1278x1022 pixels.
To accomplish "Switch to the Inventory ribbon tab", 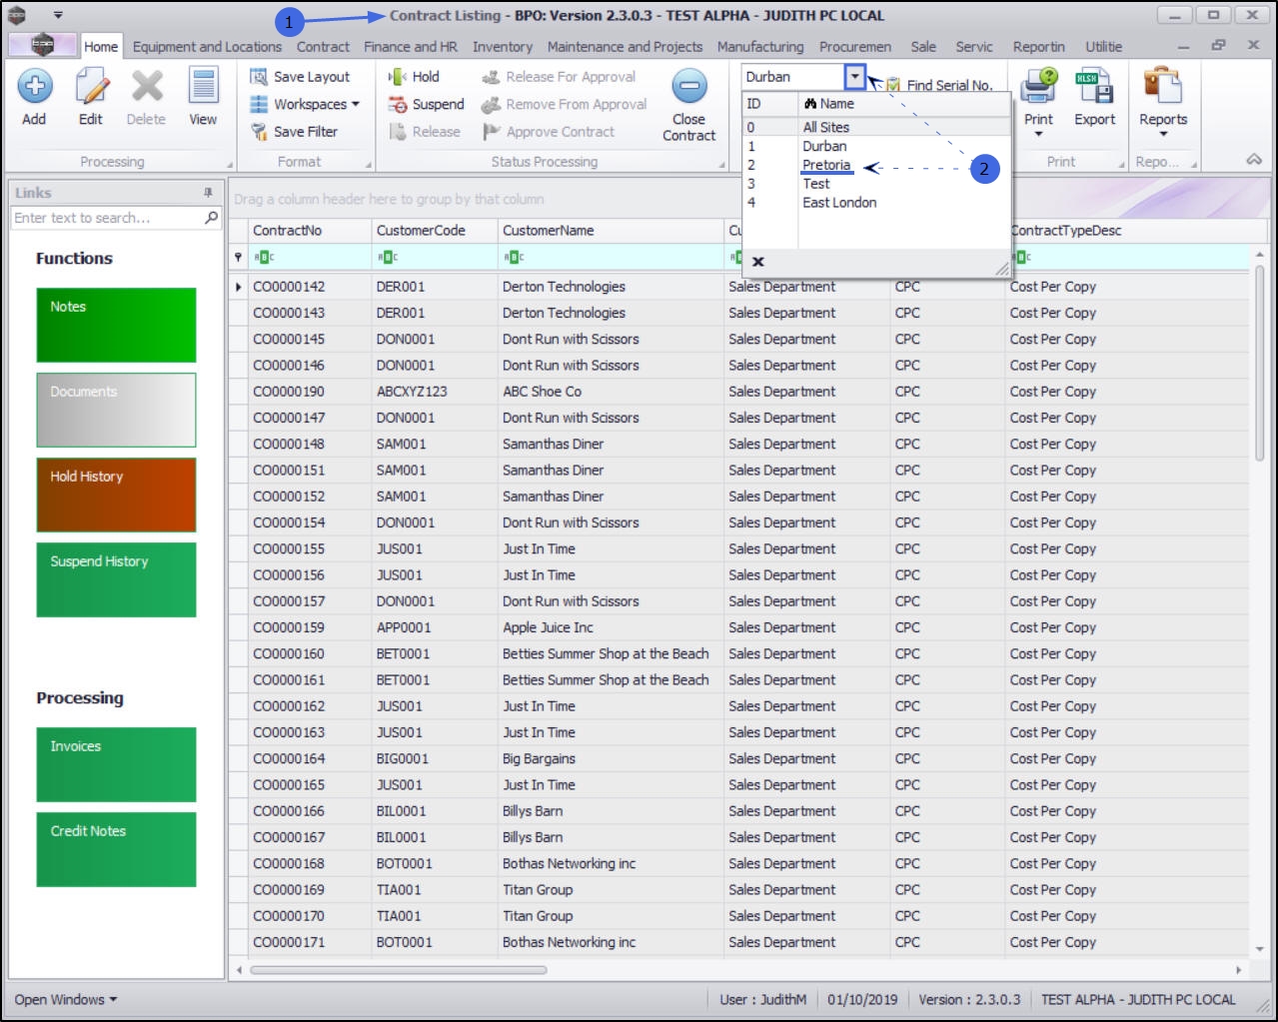I will (x=502, y=47).
